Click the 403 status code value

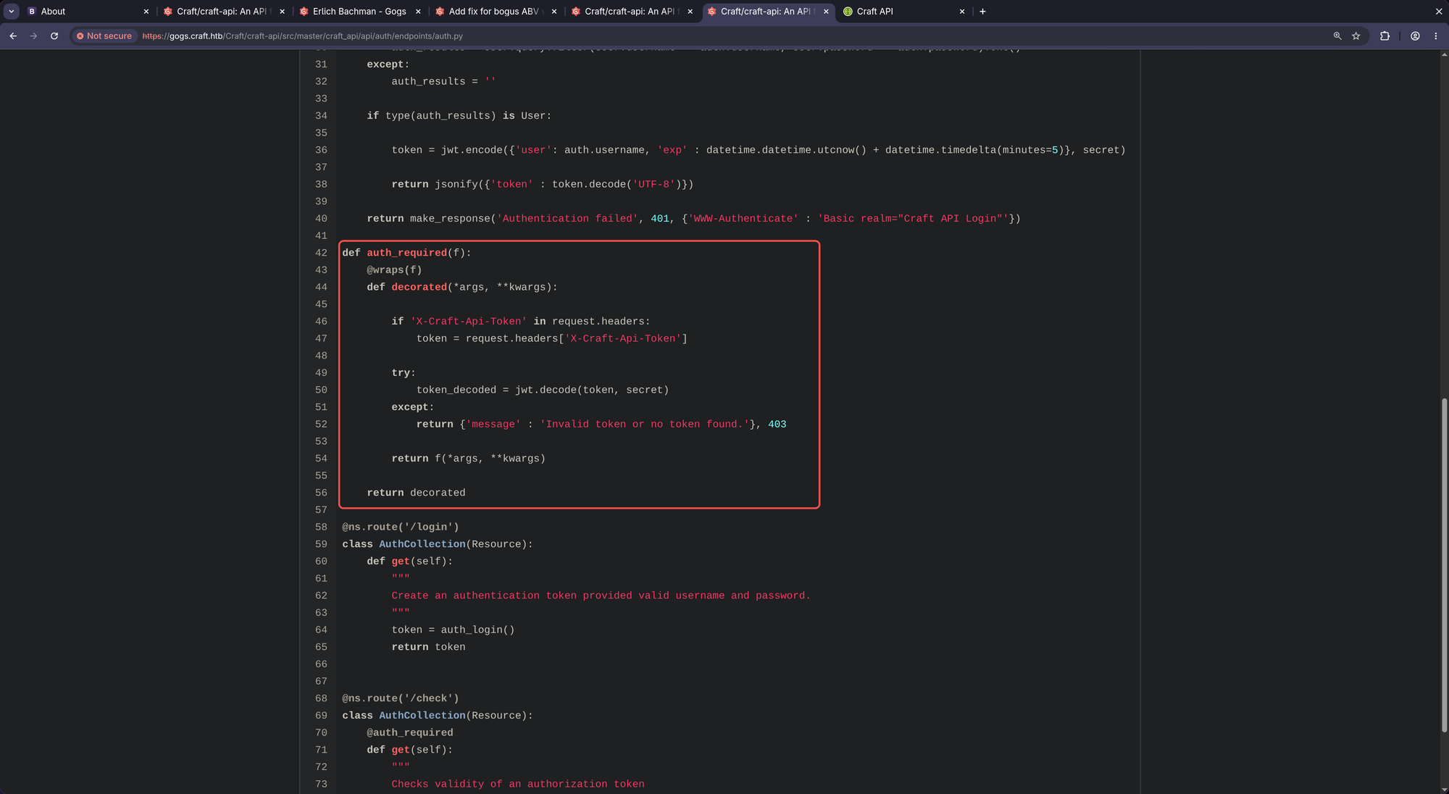click(777, 424)
